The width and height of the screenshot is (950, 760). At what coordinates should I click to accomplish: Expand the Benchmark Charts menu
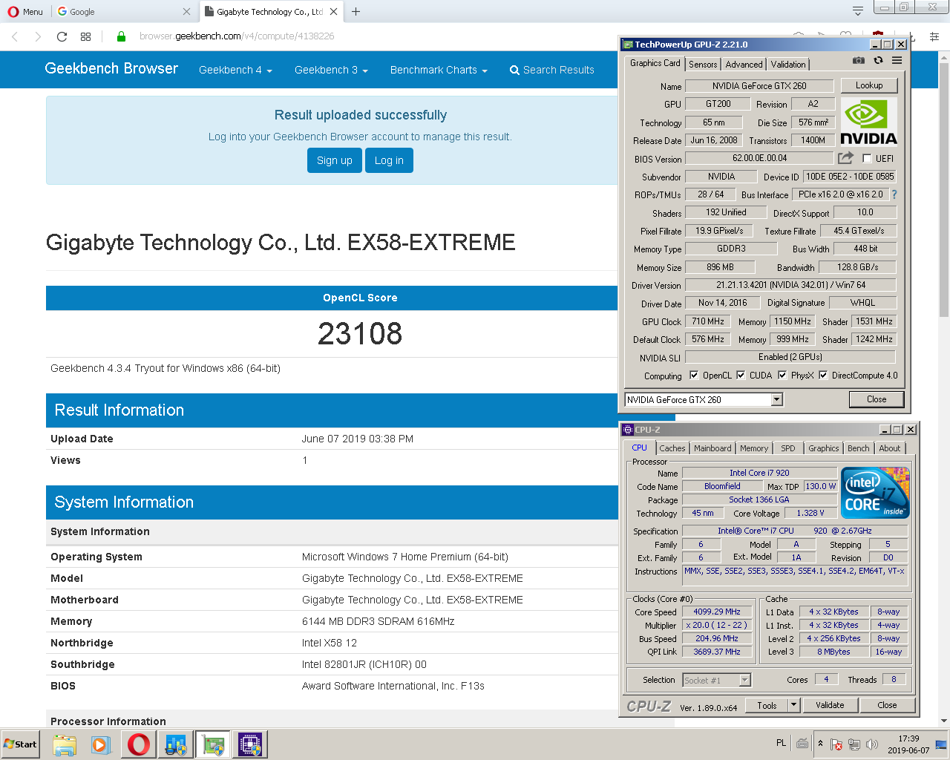[439, 70]
